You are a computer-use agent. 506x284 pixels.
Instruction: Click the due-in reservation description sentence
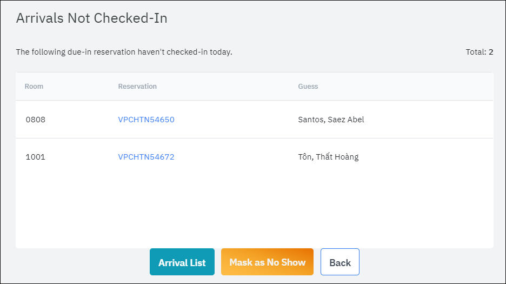[x=124, y=52]
